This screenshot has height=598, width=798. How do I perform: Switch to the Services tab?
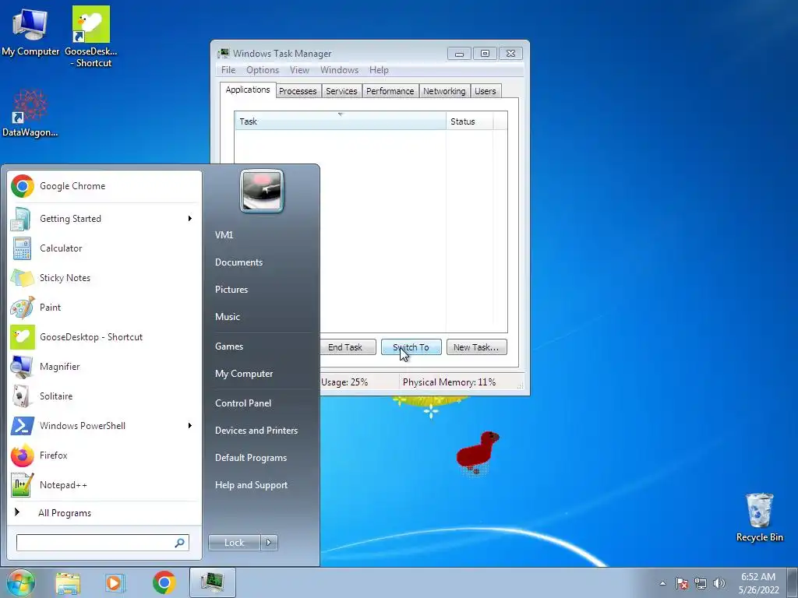[341, 91]
